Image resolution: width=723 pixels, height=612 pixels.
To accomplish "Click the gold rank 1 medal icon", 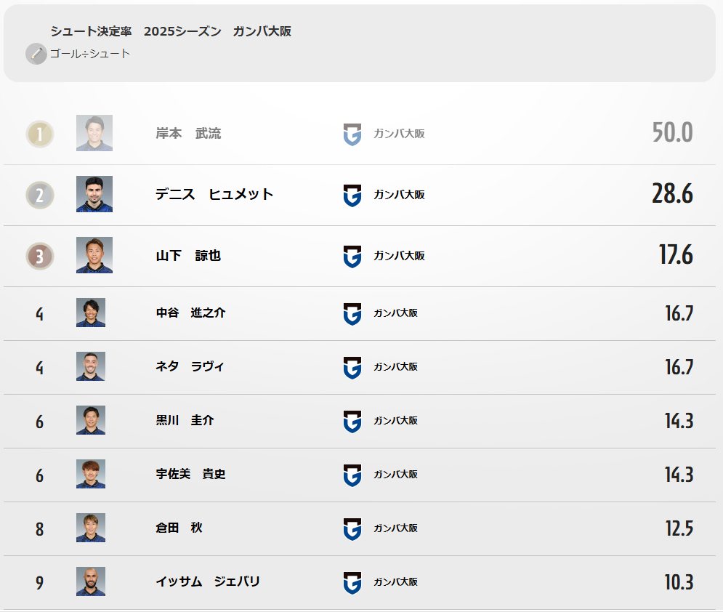I will (40, 134).
